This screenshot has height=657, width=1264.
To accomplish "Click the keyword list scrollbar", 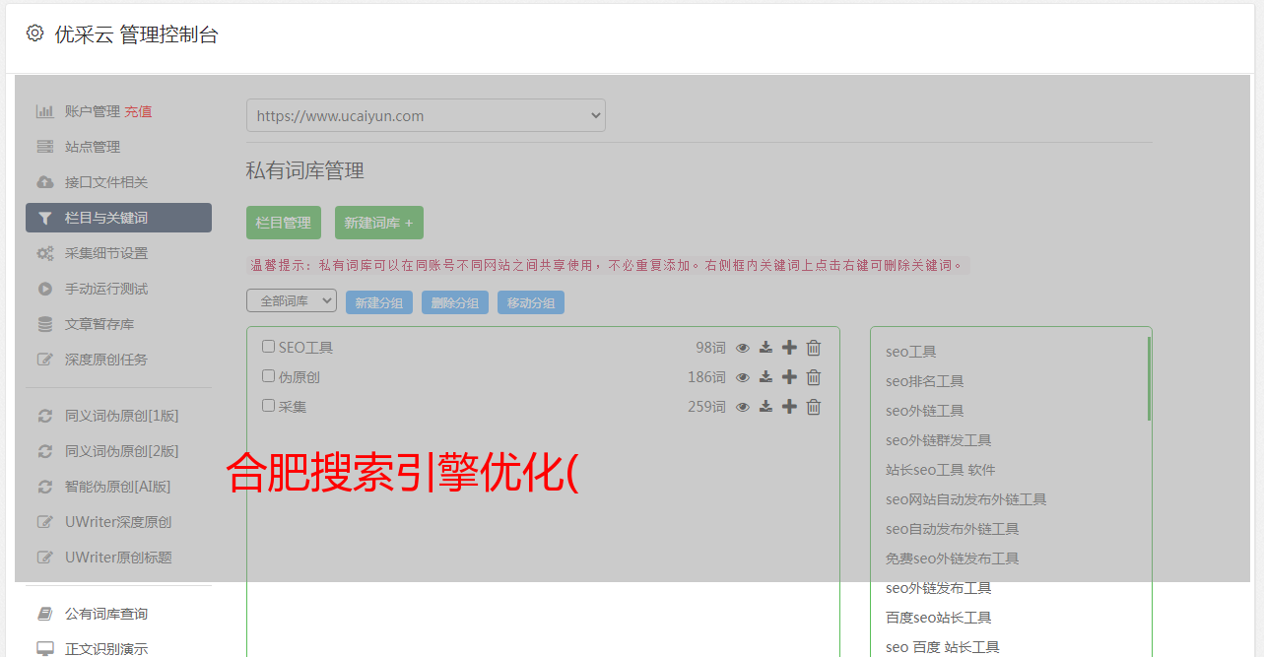I will pos(1149,379).
